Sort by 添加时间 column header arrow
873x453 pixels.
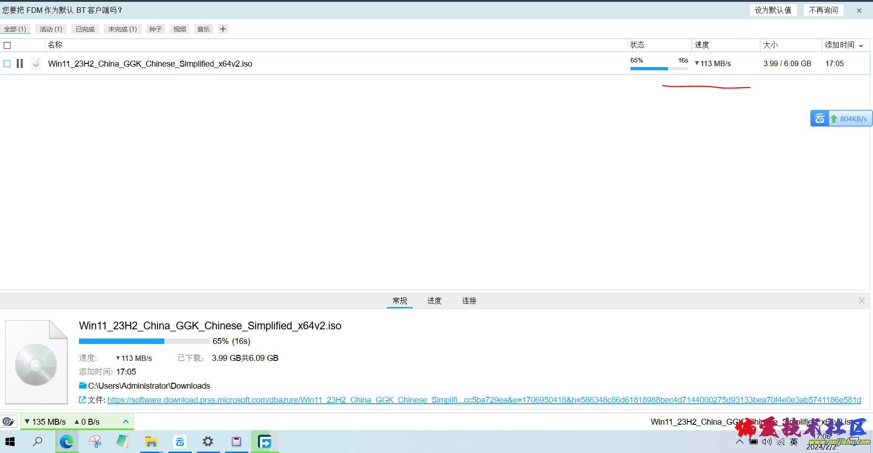click(861, 45)
